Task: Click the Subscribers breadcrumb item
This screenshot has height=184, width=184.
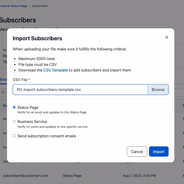Action: [x=40, y=6]
